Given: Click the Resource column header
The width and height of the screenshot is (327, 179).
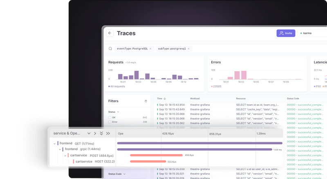Looking at the screenshot, I should 241,98.
